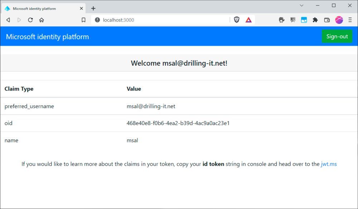Open the penguin extension icon

point(281,20)
